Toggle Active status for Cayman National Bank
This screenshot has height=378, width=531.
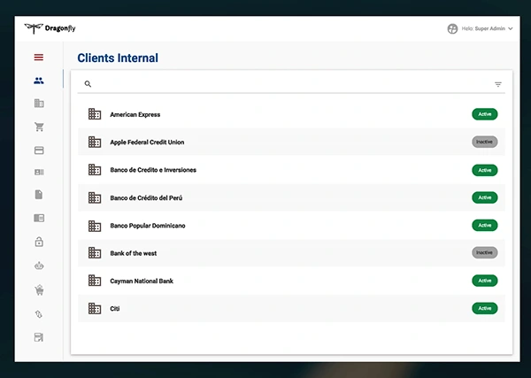pos(485,281)
